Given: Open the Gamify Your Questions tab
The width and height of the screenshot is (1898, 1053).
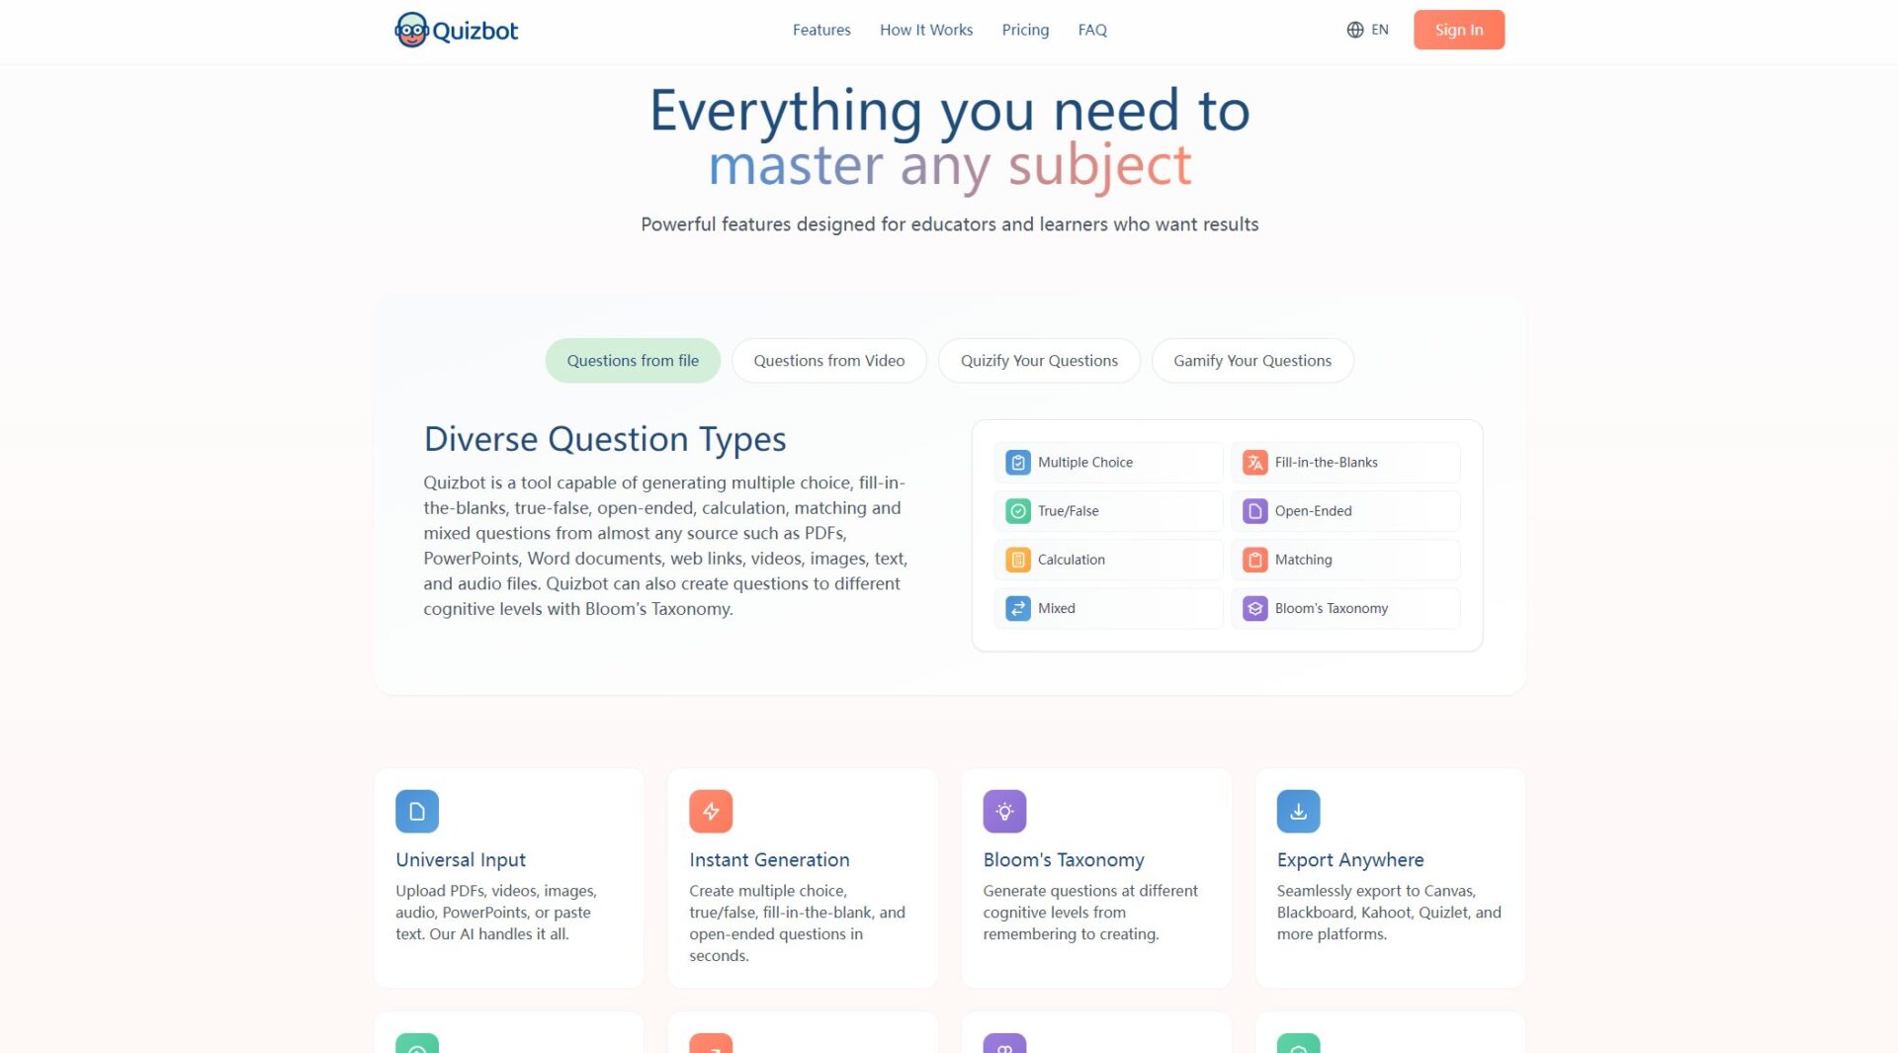Looking at the screenshot, I should (1251, 361).
